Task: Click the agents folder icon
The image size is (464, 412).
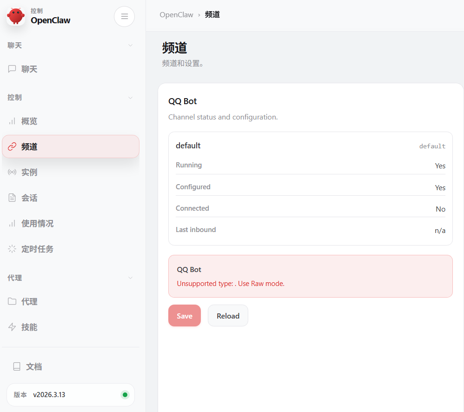Action: 12,301
